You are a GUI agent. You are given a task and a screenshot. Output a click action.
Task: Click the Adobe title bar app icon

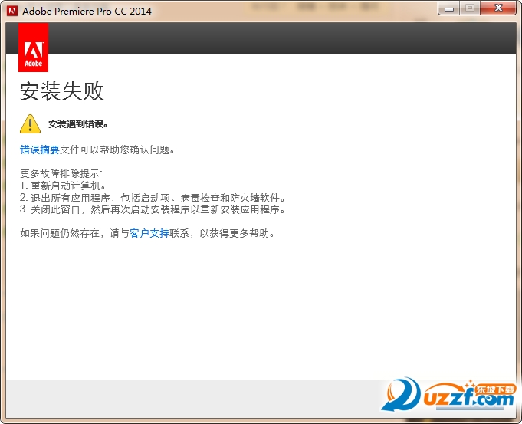tap(12, 11)
